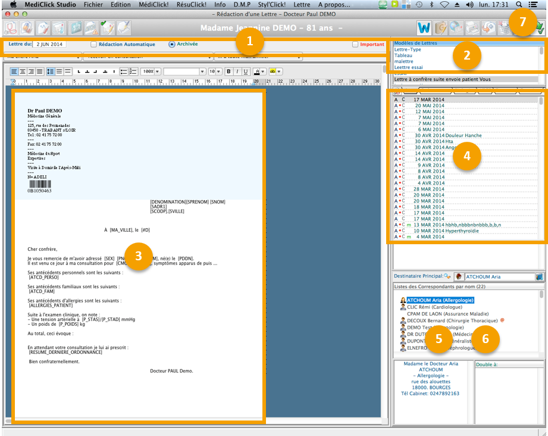Click the printer icon in toolbar

click(x=472, y=27)
